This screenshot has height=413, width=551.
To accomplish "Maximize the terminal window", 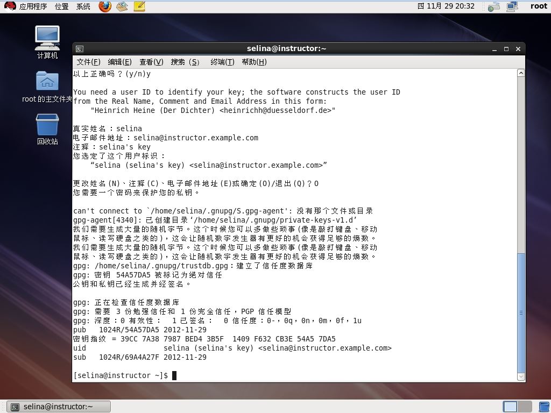I will coord(506,49).
